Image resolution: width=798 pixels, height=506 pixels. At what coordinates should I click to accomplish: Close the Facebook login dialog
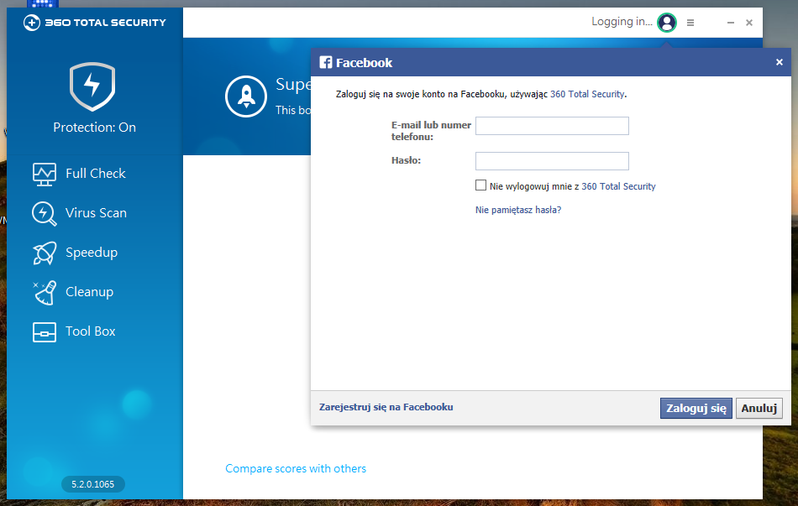coord(780,62)
